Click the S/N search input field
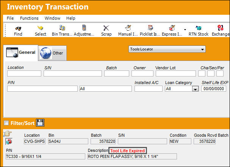Screen dimensions: 230x167 [73, 73]
